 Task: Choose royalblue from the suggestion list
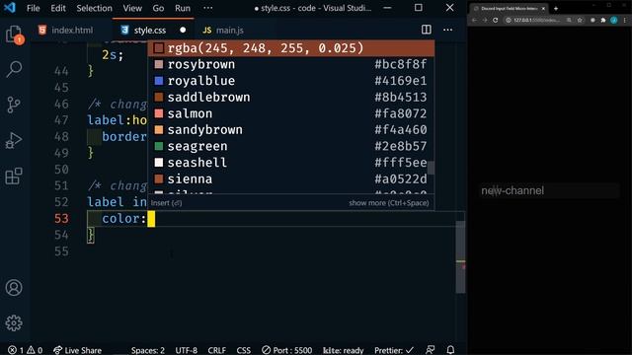(x=291, y=81)
